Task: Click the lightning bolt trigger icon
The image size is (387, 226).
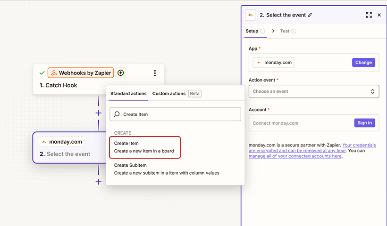Action: click(121, 73)
